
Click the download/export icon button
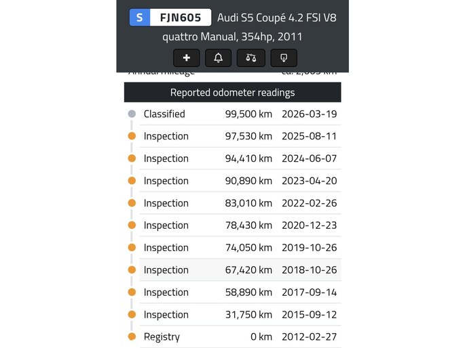[284, 58]
